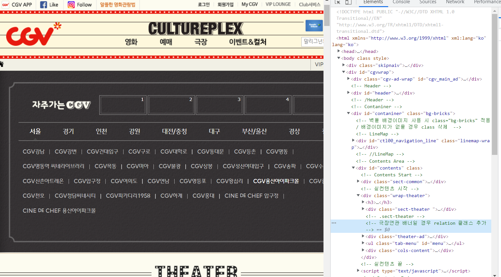501x277 pixels.
Task: Collapse the contaniner div node
Action: (348, 113)
